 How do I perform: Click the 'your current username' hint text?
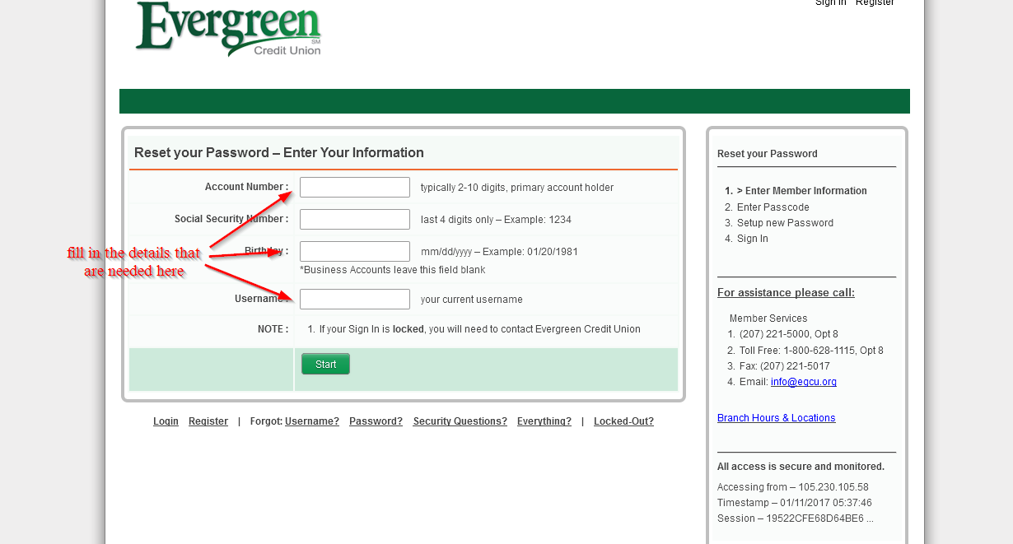pos(472,300)
